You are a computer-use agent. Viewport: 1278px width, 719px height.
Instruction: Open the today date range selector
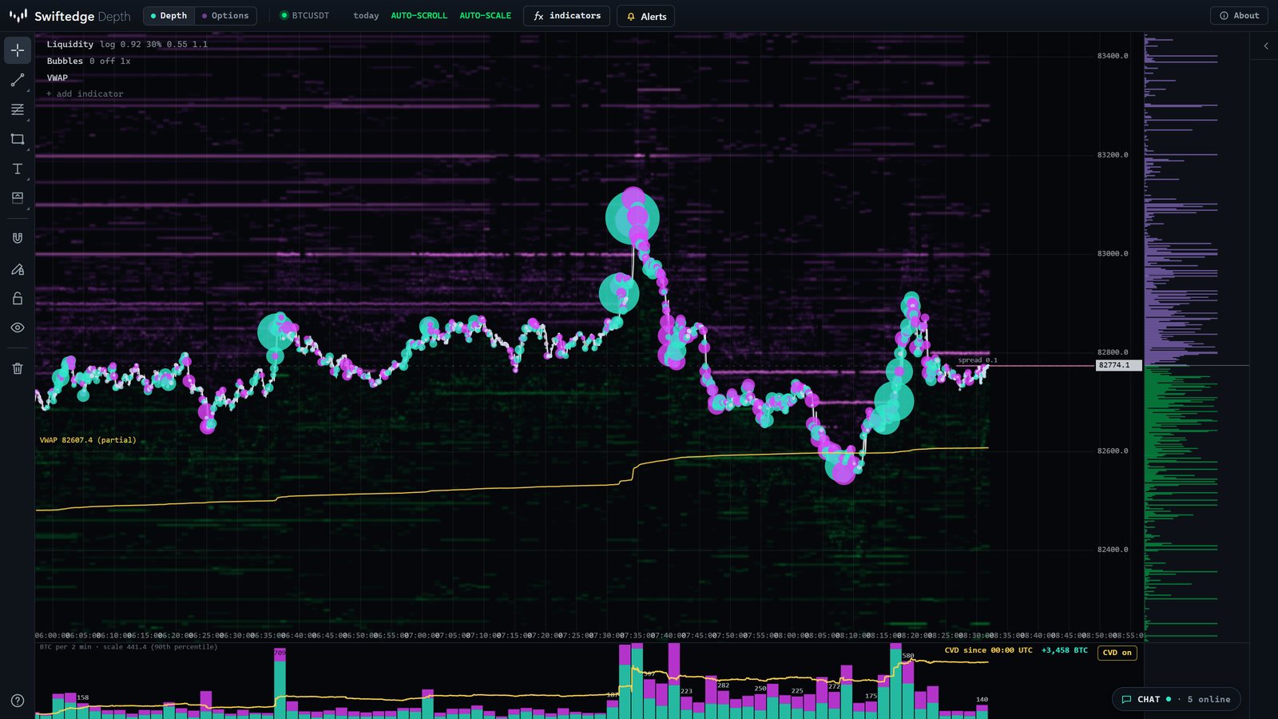[x=366, y=16]
